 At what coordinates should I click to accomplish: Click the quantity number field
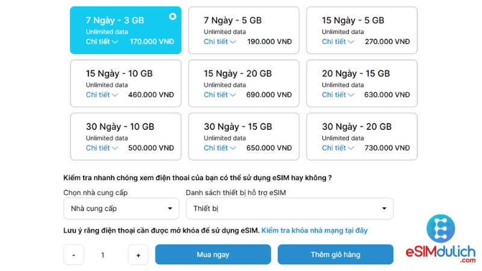(x=103, y=255)
